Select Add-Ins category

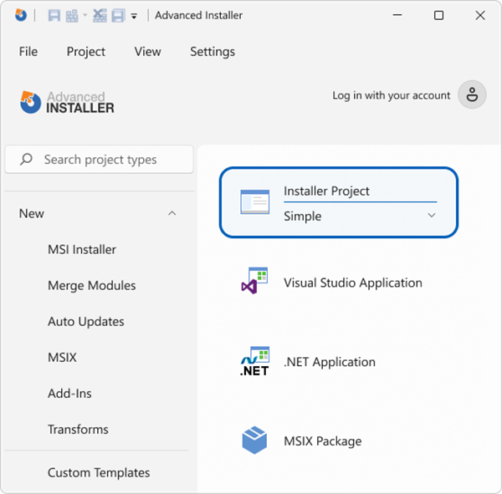pyautogui.click(x=69, y=393)
